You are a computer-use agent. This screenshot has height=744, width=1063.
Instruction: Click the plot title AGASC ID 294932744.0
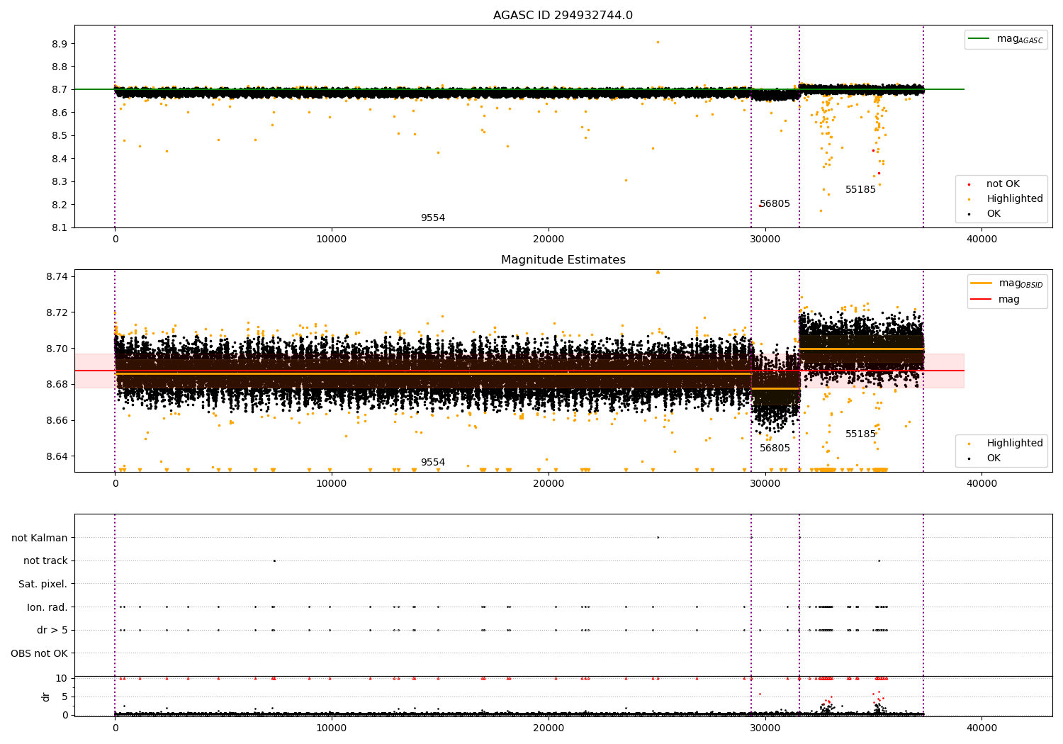tap(563, 16)
